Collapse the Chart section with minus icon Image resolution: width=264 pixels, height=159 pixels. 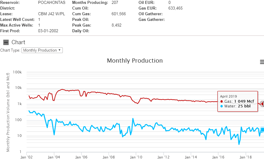pyautogui.click(x=6, y=42)
